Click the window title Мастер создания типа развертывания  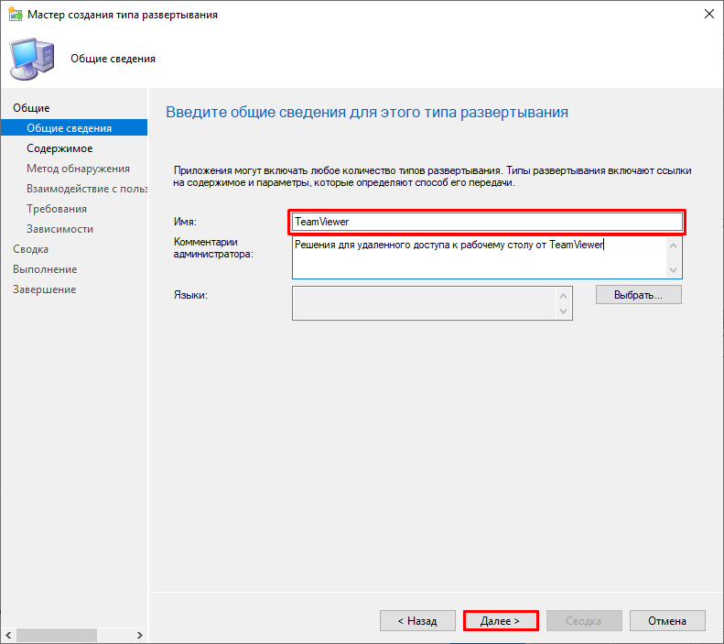pyautogui.click(x=123, y=15)
